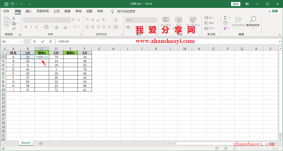Click the Decrease Font Size icon
Viewport: 283px width, 151px height.
(79, 20)
